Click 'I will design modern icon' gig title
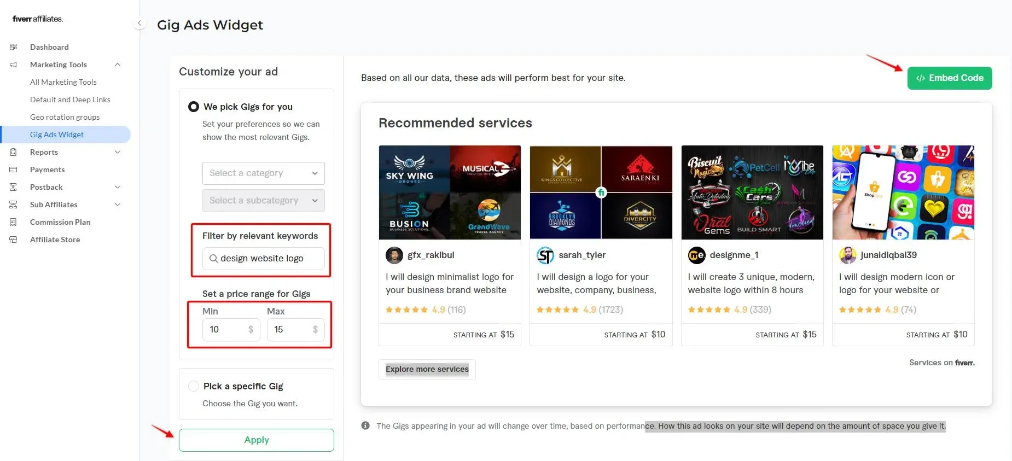Screen dimensions: 1012x461 897,283
